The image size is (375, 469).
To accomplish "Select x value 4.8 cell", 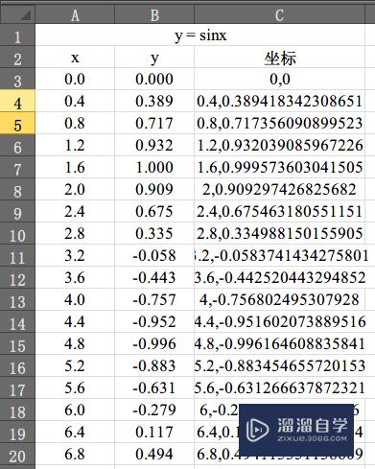I will tap(75, 343).
